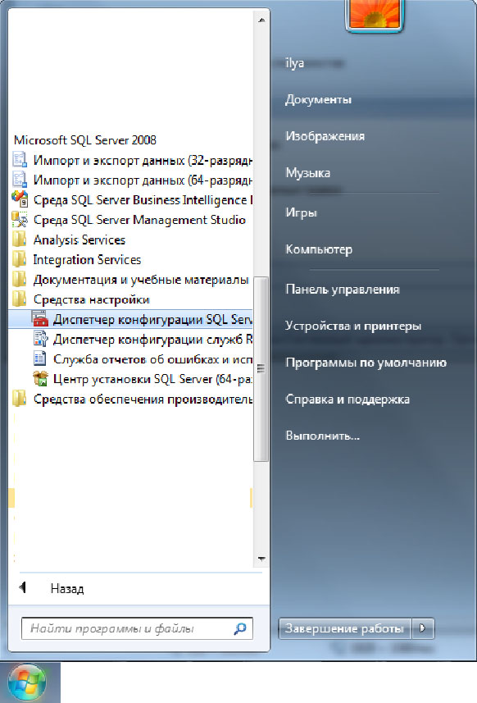Focus the Найти программы и файлы search box
This screenshot has height=703, width=477.
tap(137, 628)
